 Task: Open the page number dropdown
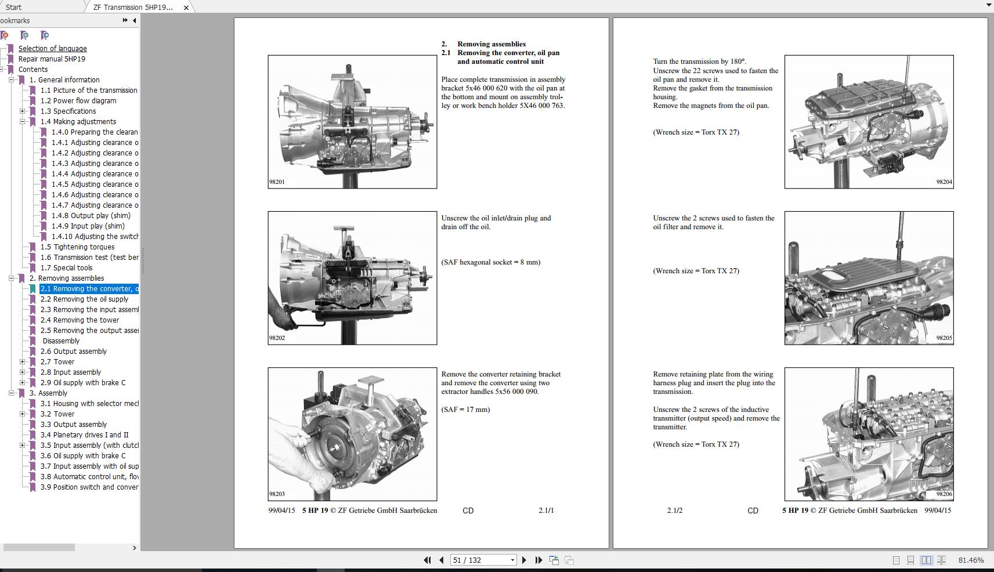[512, 560]
